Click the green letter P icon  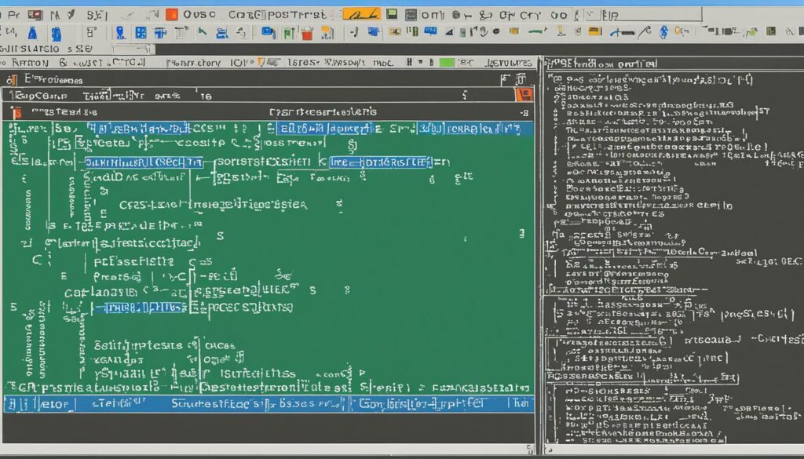(289, 34)
